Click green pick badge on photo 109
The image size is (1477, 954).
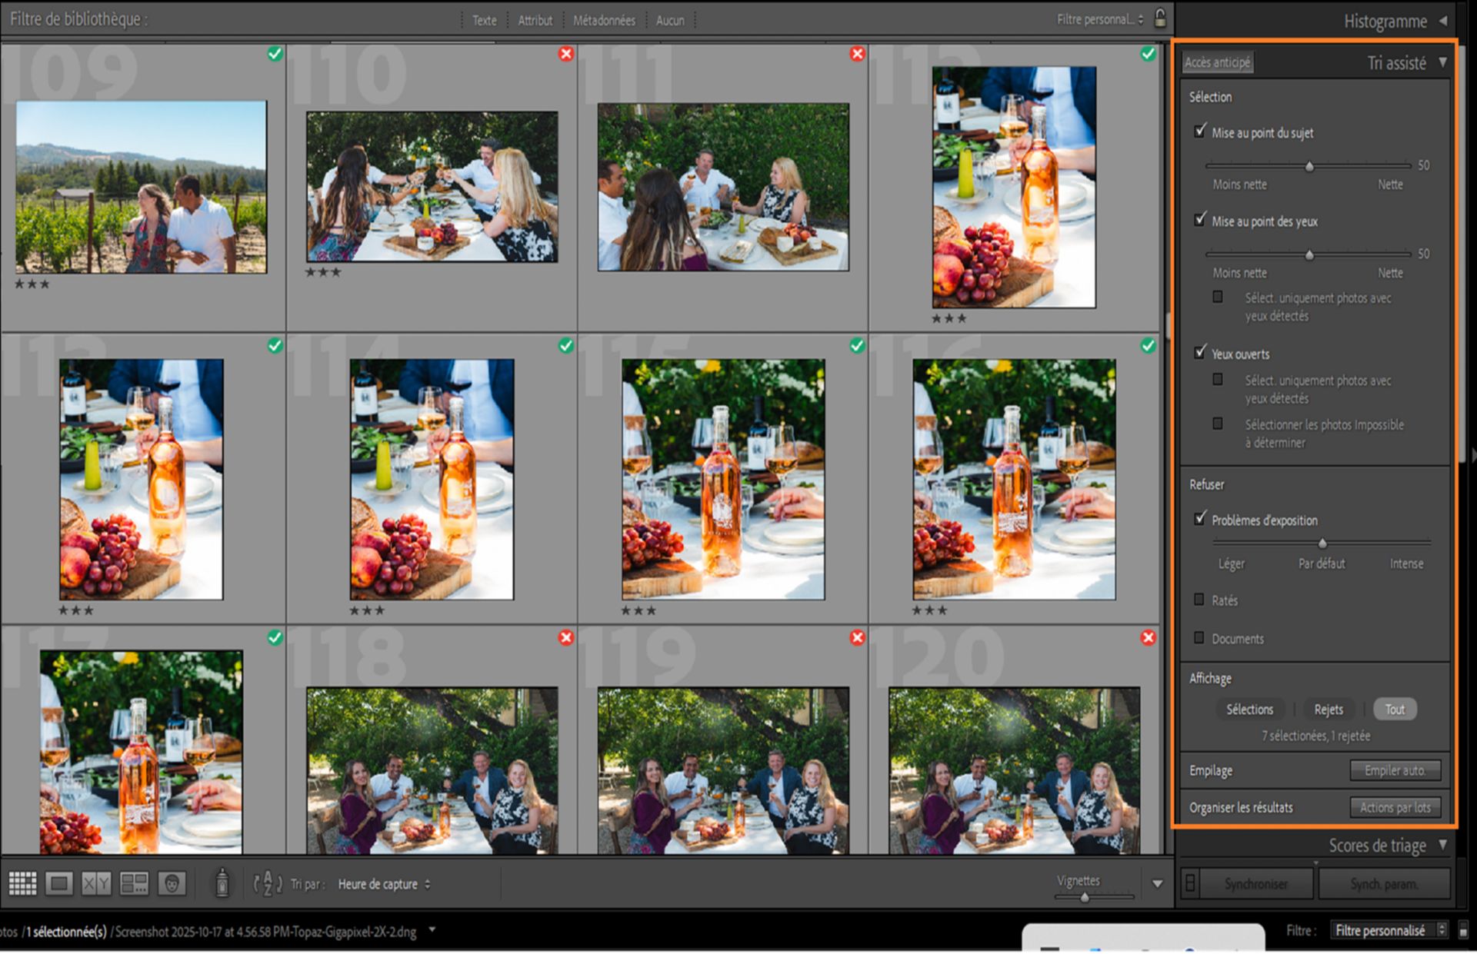point(275,54)
